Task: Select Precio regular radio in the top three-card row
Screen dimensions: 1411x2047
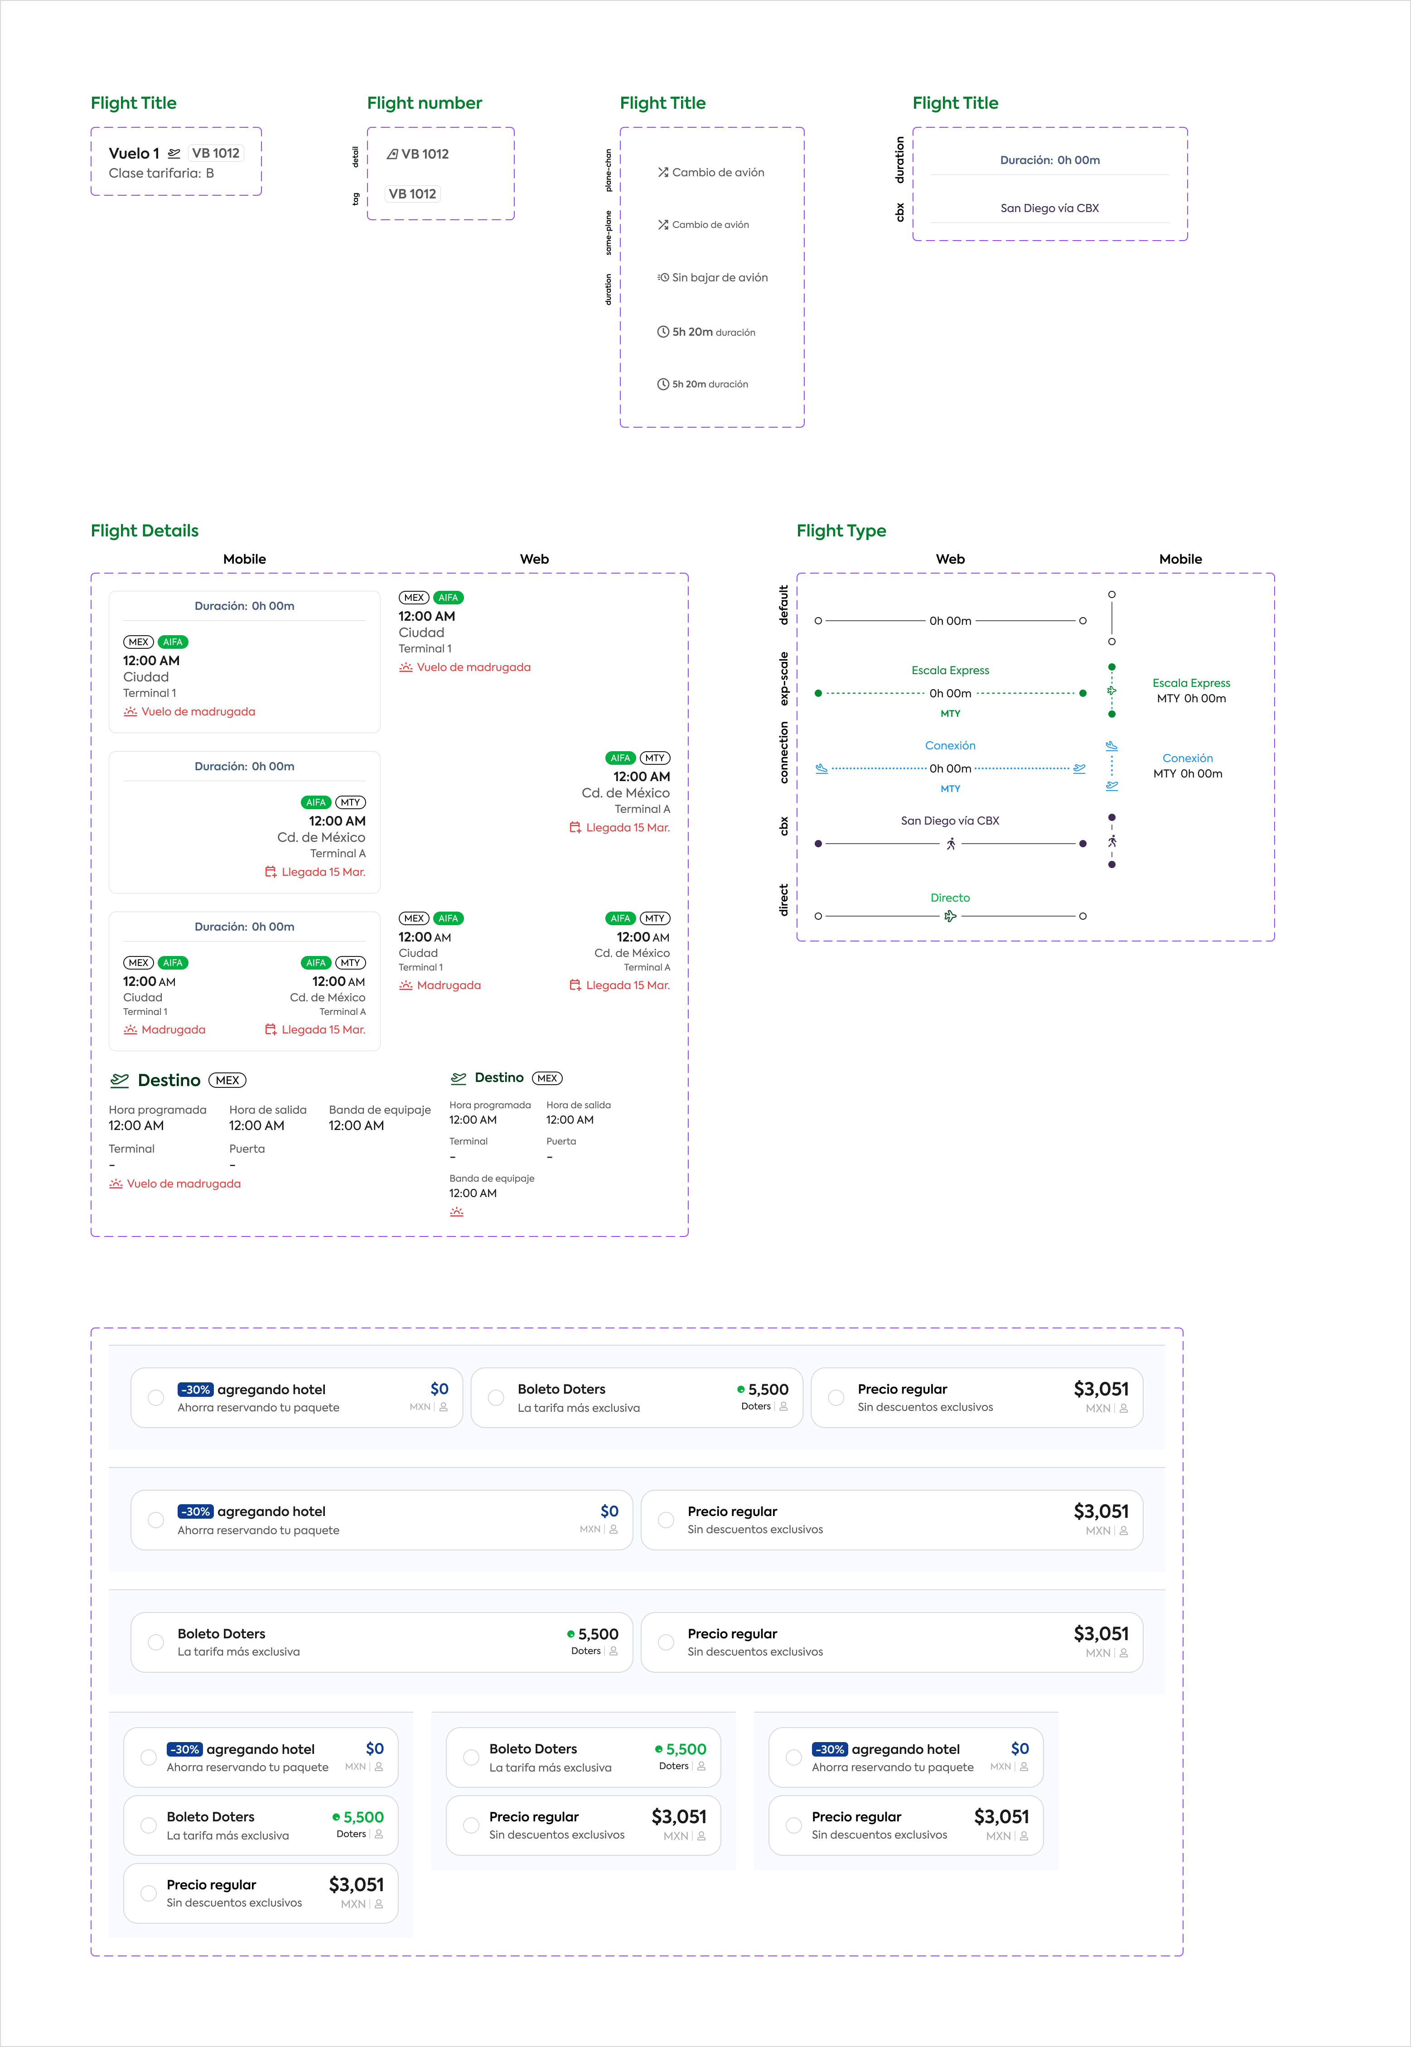Action: 836,1397
